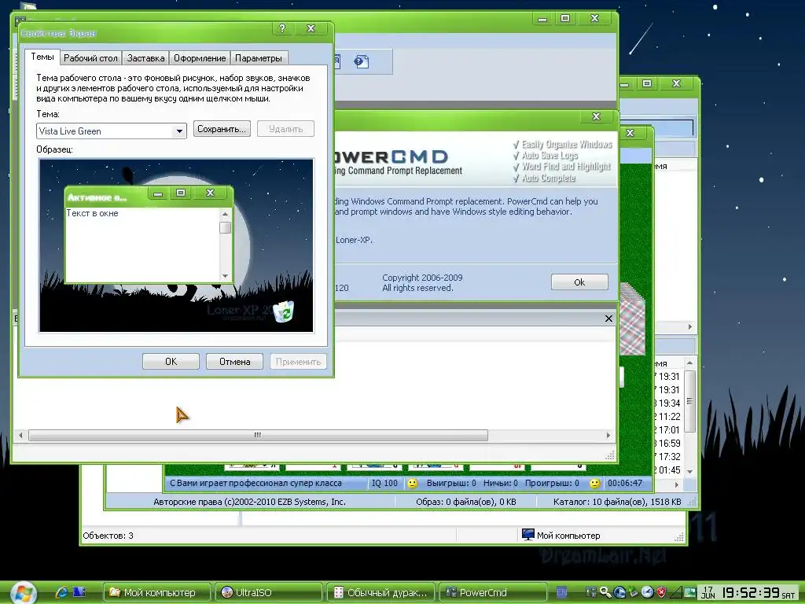Switch to Мой компьютер taskbar button

(x=156, y=592)
